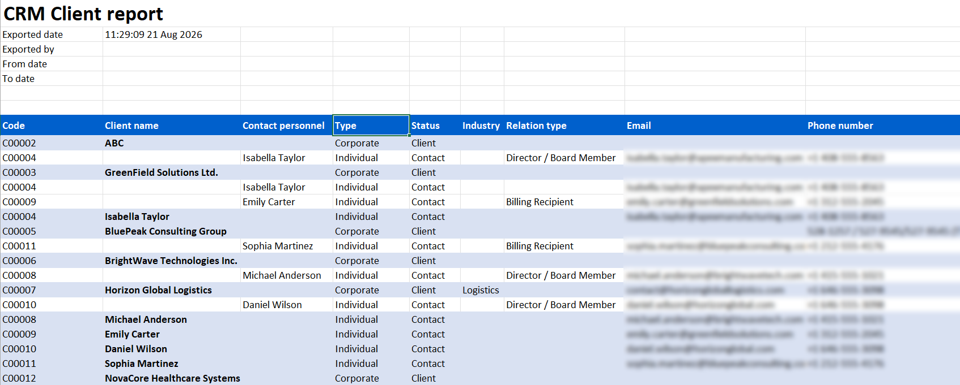Viewport: 960px width, 385px height.
Task: Select client 'BrightWave Technologies Inc.'
Action: pyautogui.click(x=171, y=261)
